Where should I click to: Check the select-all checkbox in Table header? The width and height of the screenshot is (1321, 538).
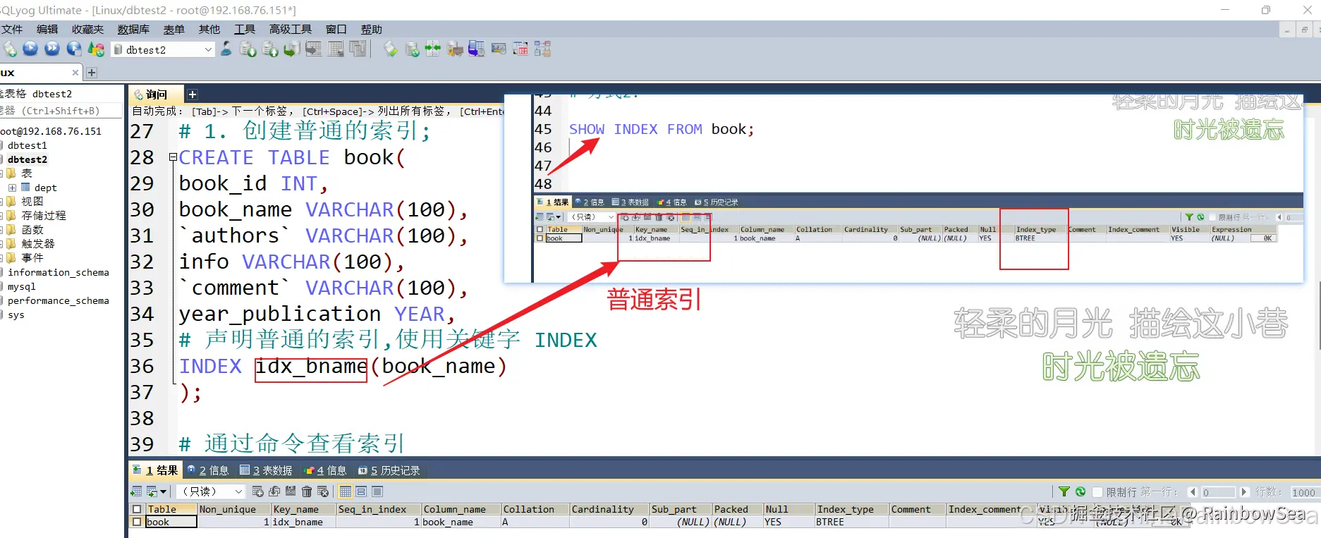pos(137,509)
